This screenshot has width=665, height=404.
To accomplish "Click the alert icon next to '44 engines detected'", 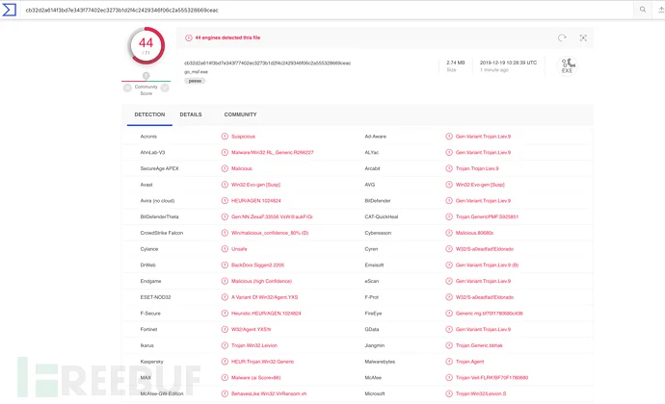I will 188,38.
